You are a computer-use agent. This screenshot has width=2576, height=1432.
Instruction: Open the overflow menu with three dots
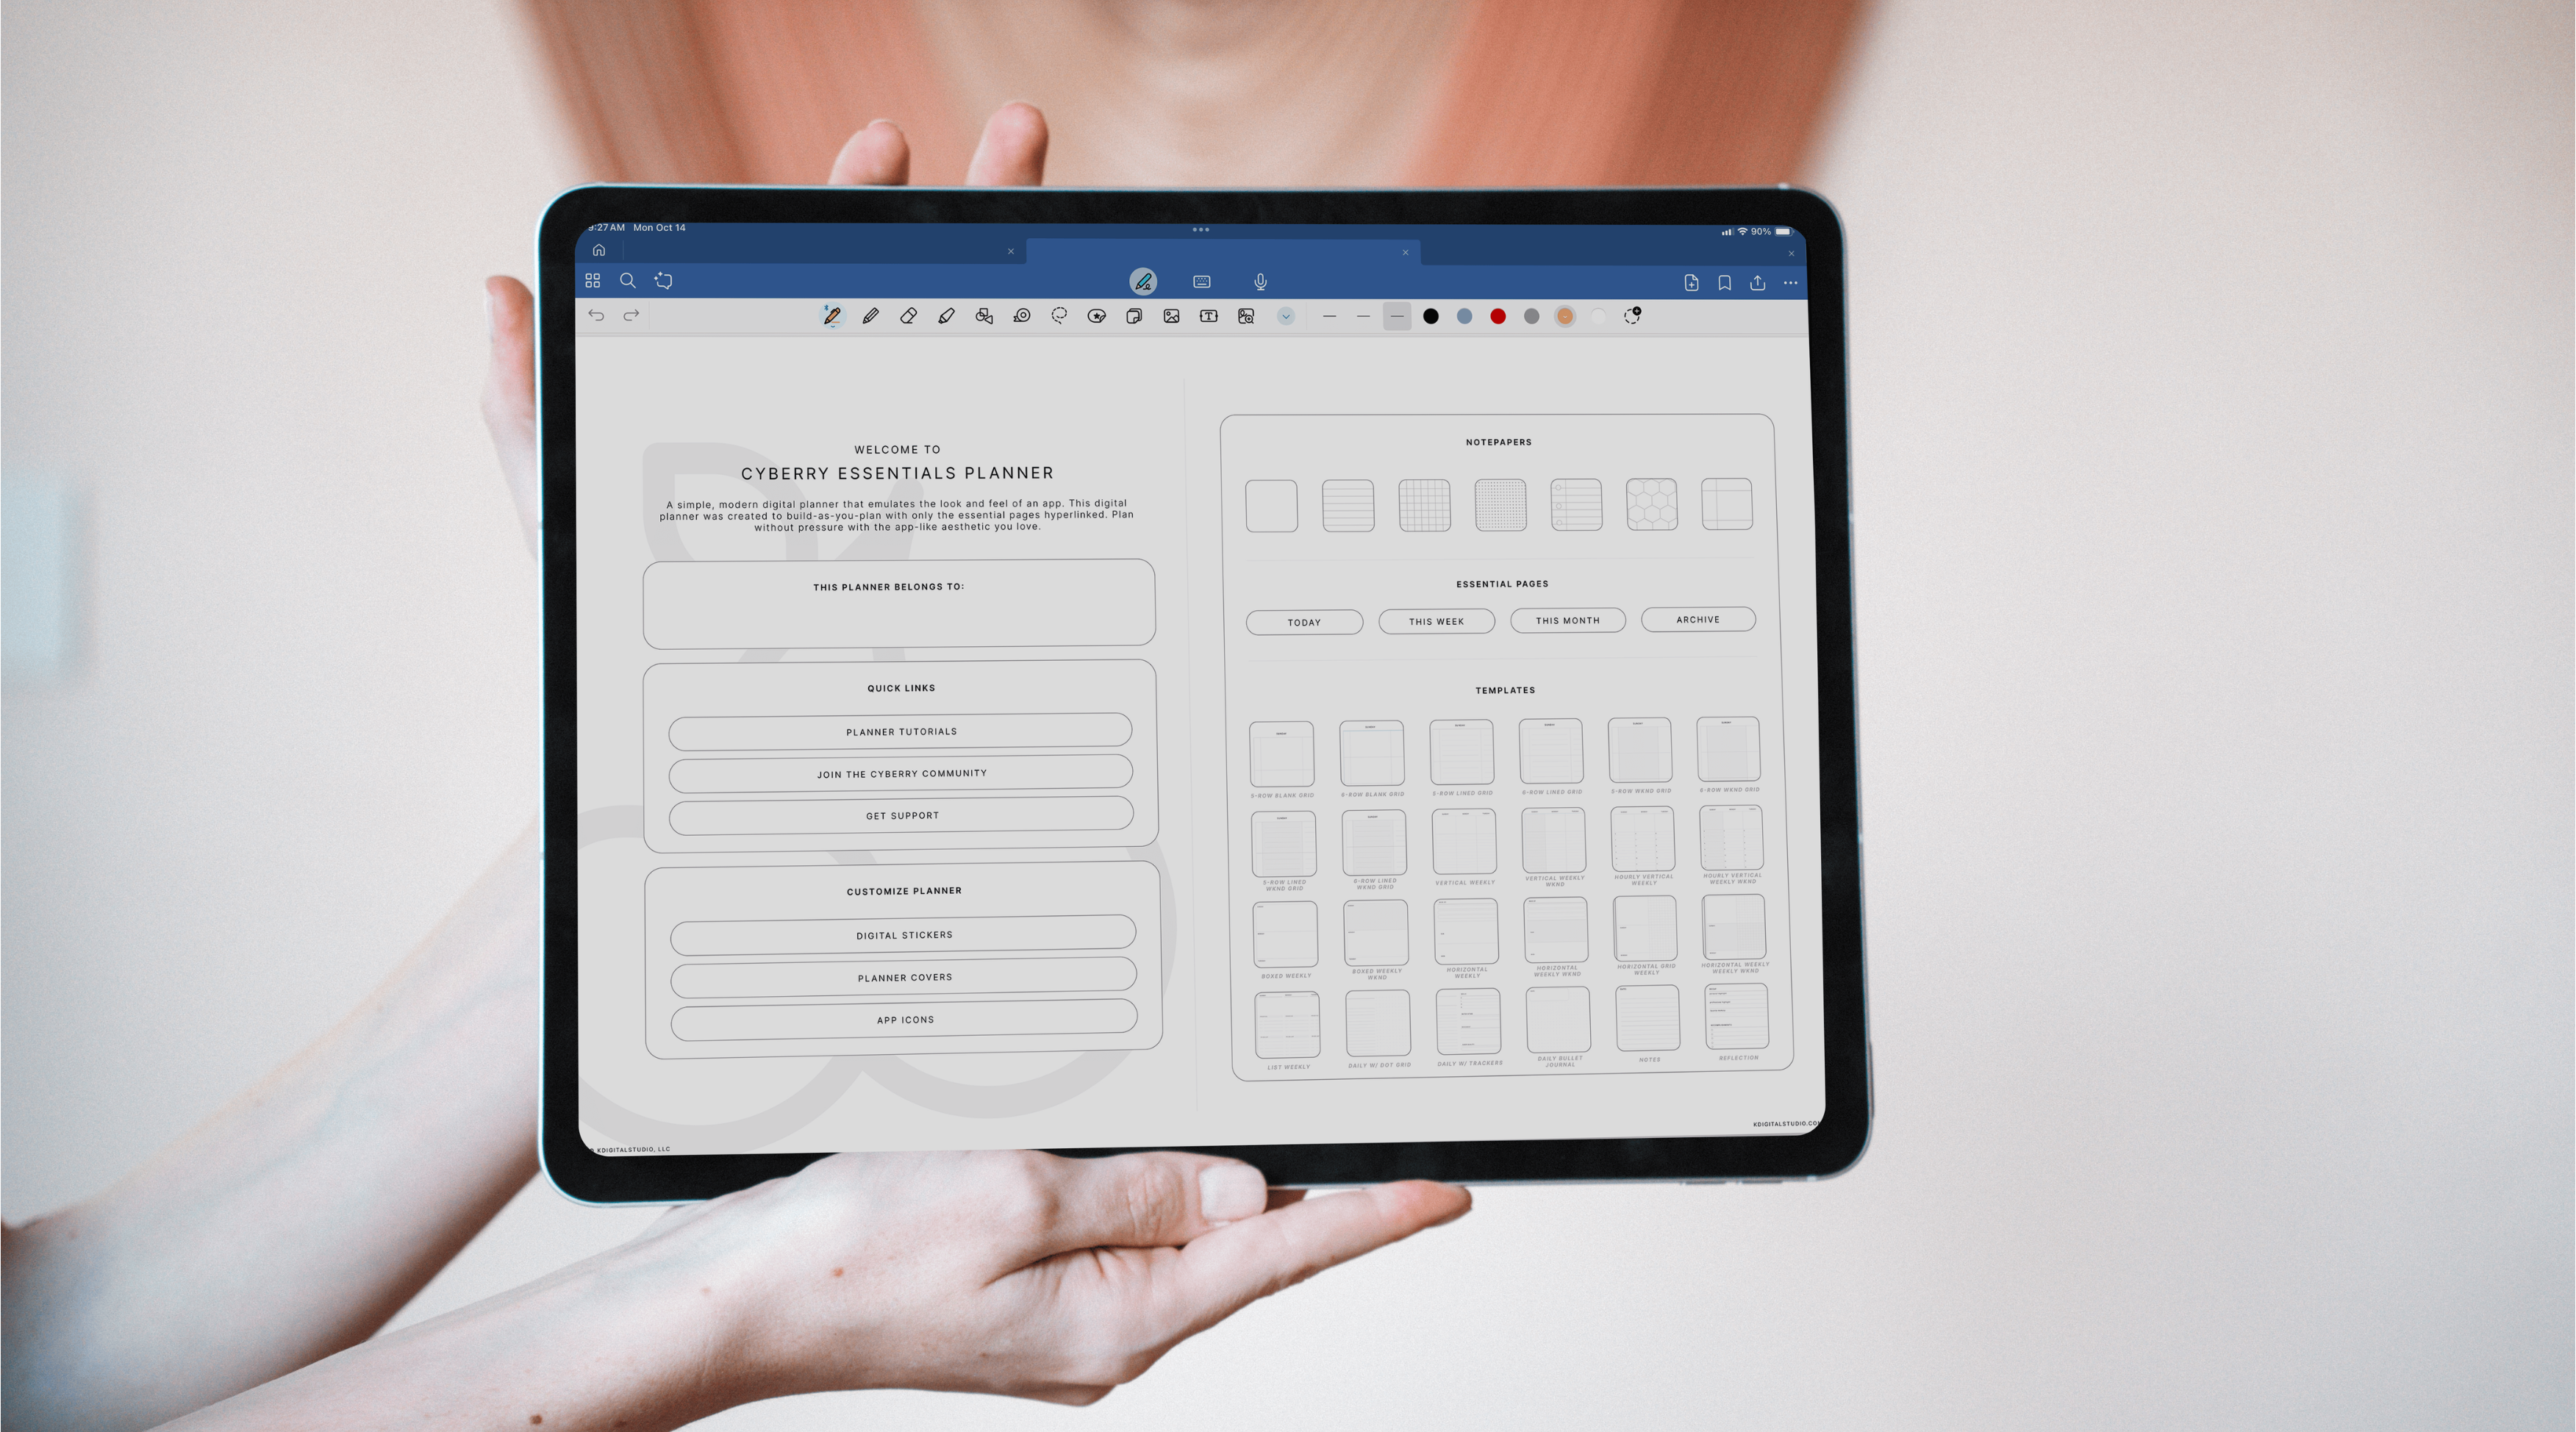pos(1793,282)
